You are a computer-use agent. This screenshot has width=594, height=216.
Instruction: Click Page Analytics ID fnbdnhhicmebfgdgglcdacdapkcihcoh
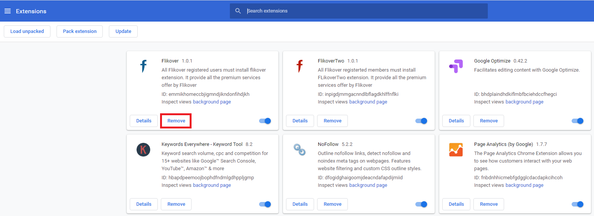(518, 178)
